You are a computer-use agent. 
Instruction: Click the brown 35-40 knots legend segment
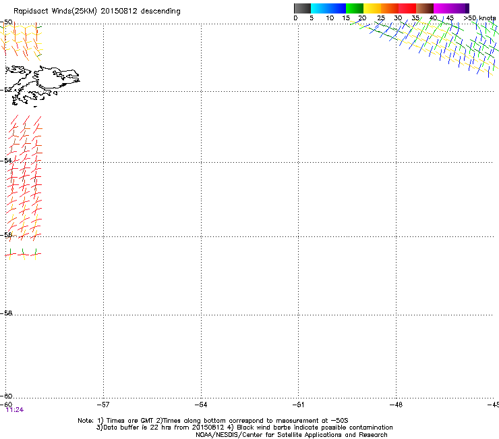tap(425, 8)
